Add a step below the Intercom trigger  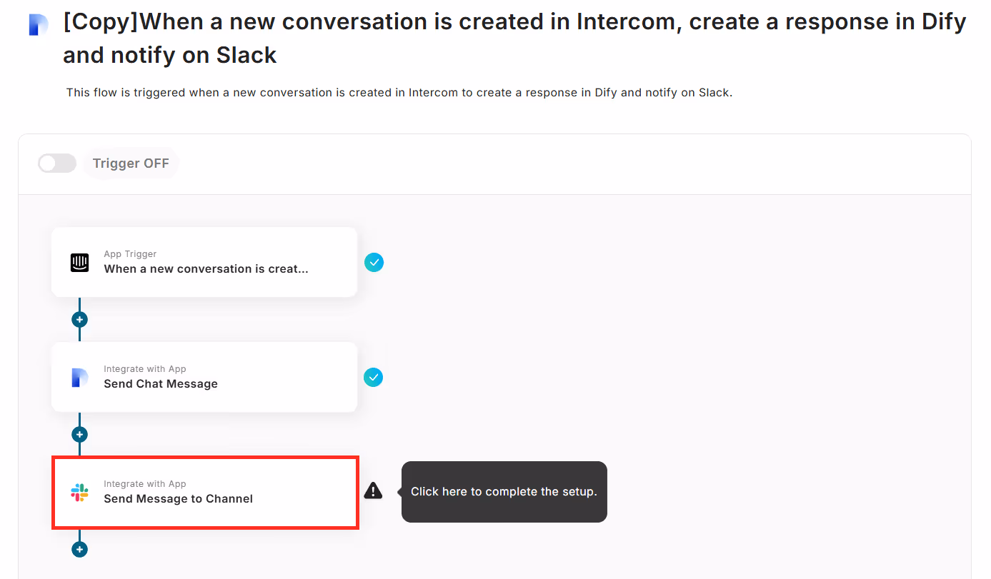coord(79,320)
